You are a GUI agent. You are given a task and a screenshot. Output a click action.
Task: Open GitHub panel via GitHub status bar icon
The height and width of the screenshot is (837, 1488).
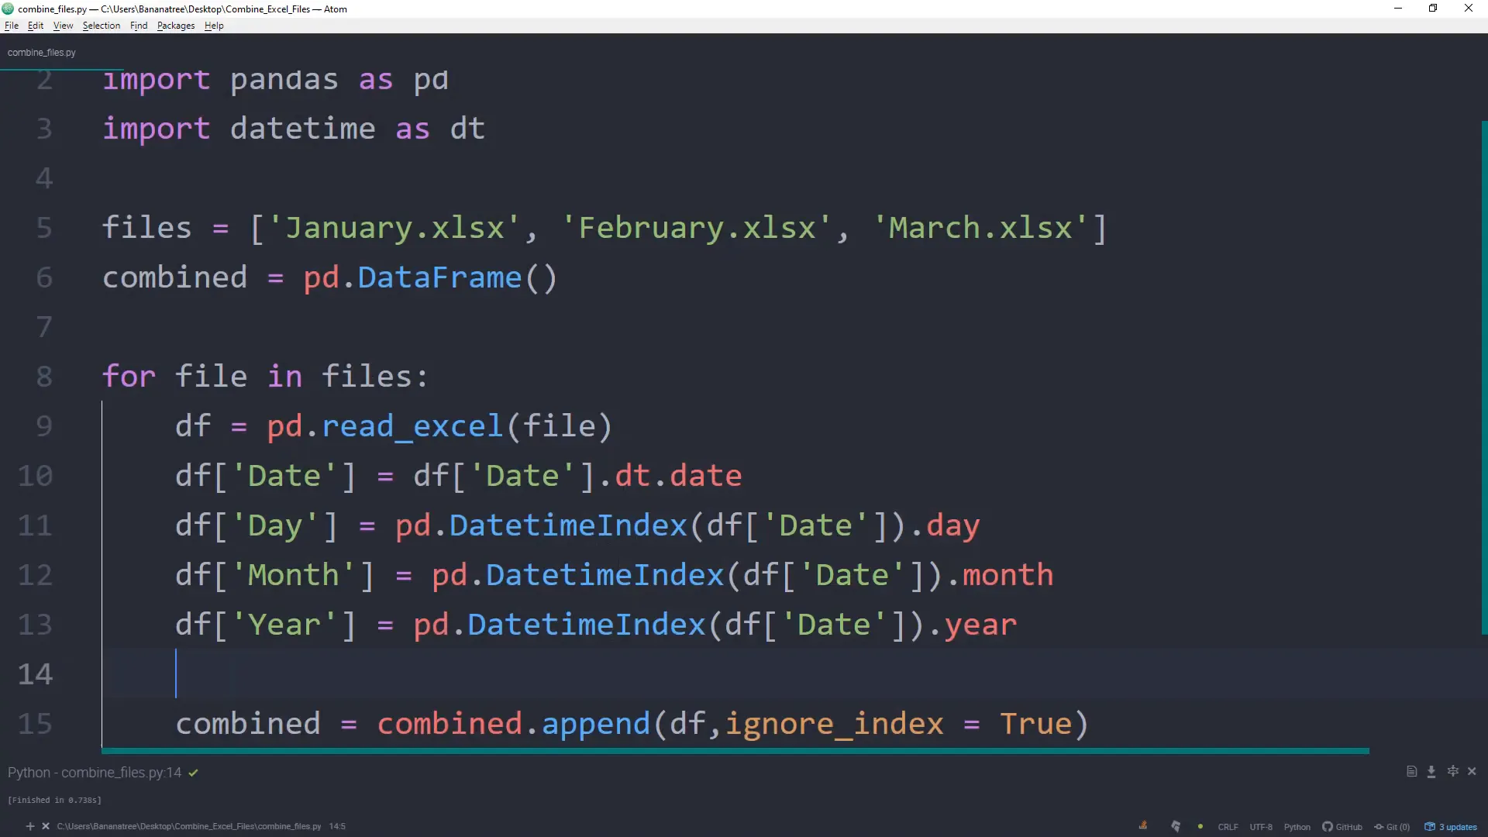(x=1343, y=826)
